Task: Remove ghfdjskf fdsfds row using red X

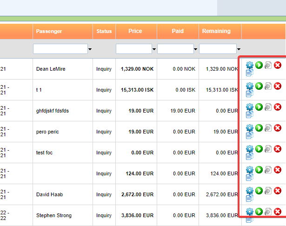Action: 278,107
